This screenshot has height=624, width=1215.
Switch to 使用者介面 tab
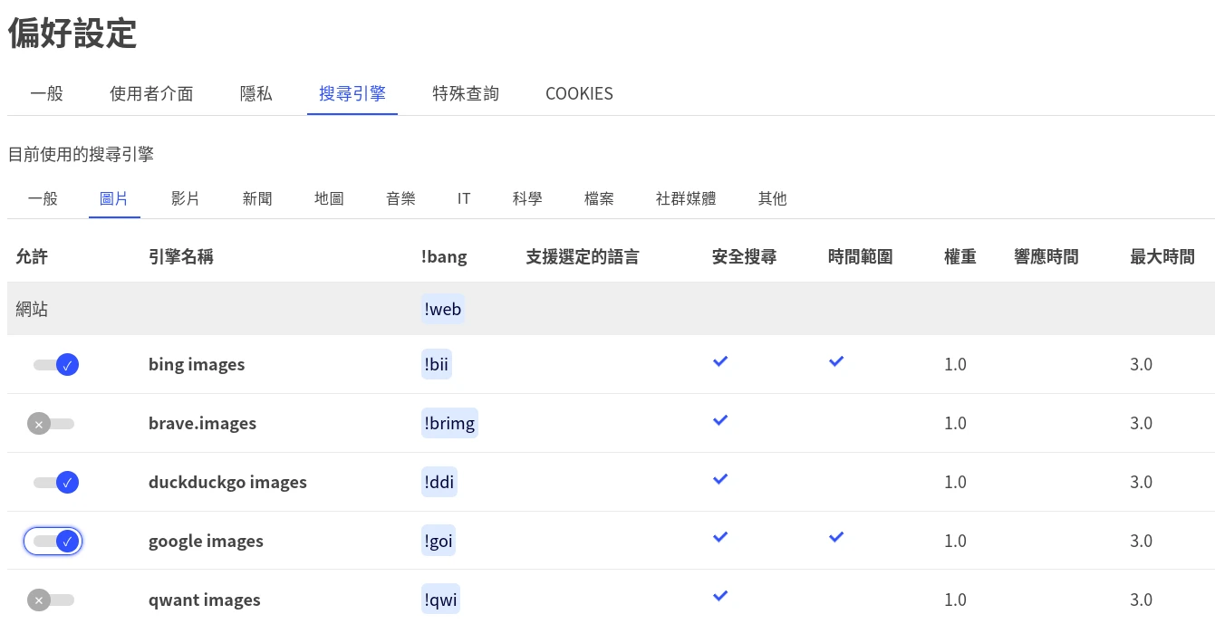151,93
